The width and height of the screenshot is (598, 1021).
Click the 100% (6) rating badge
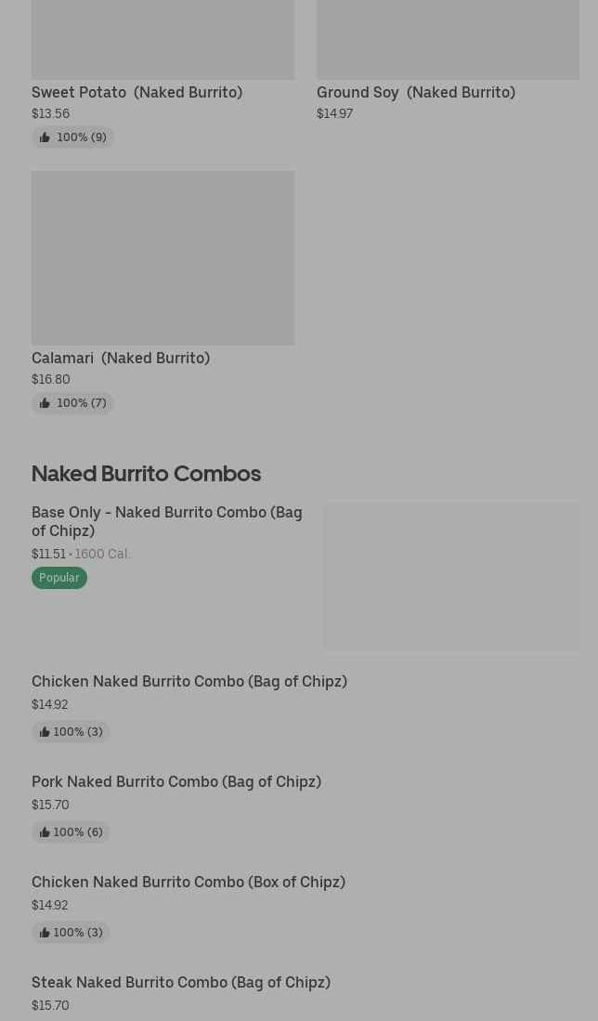click(71, 832)
